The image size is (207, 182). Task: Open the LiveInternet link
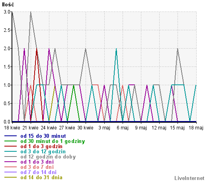click(x=189, y=178)
